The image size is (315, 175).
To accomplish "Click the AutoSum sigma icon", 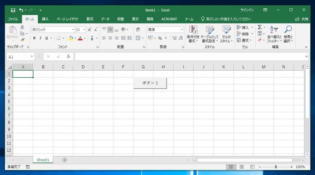I will [x=260, y=27].
